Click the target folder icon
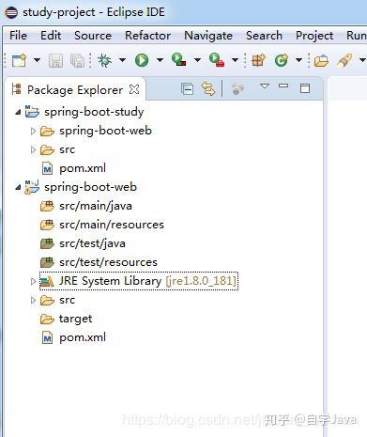Viewport: 367px width, 437px height. [47, 320]
